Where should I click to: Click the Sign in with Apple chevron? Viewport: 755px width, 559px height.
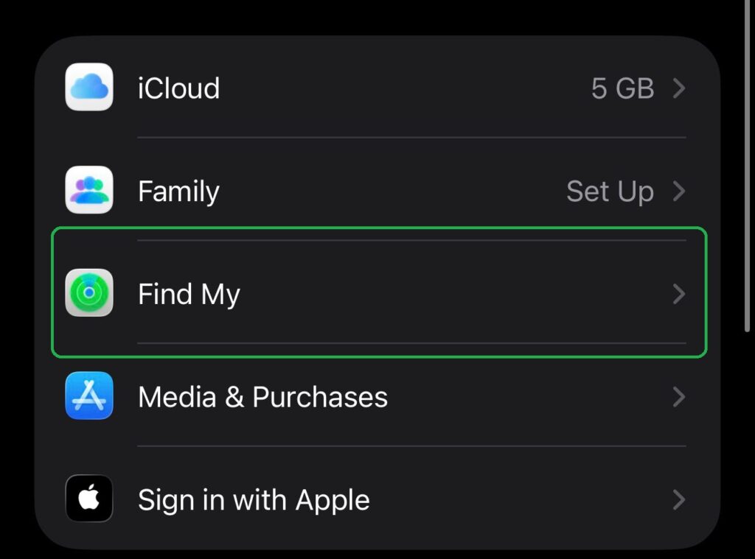tap(679, 500)
